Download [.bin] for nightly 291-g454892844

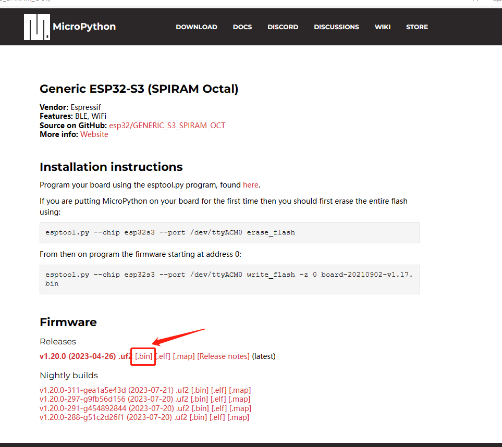[200, 408]
